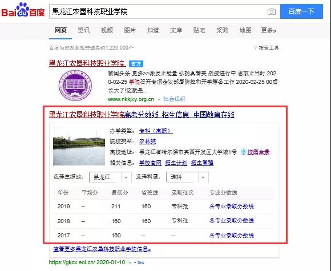Switch to the 图片 tab
The height and width of the screenshot is (271, 331).
click(x=130, y=30)
